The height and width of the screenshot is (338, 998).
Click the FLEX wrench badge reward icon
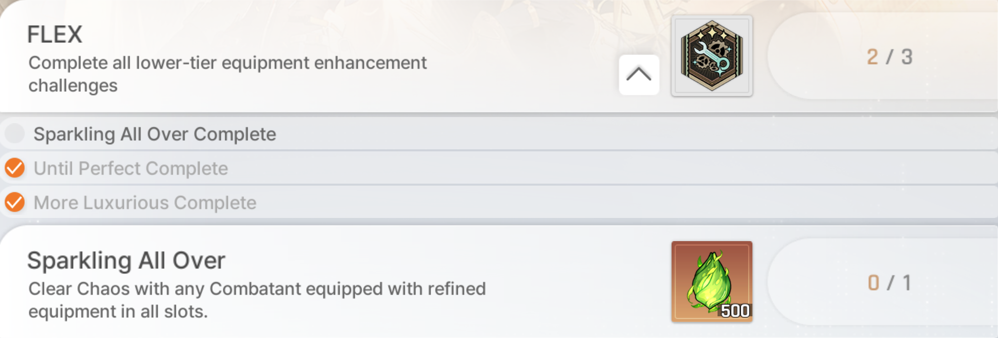(711, 55)
